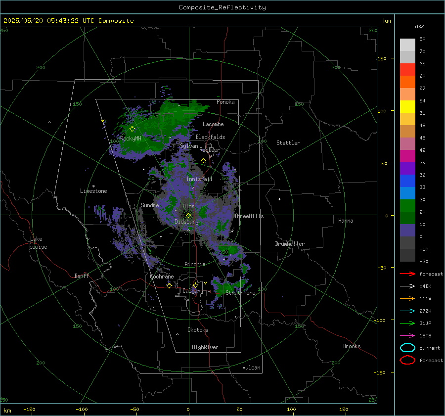
Task: Click the orange 111V arrow in legend
Action: 407,298
